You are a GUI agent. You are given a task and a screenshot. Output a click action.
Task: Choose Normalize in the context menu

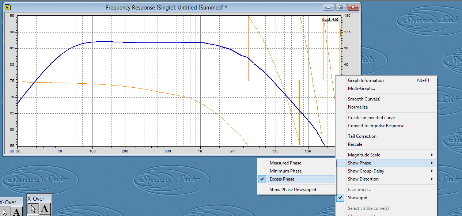pos(386,107)
